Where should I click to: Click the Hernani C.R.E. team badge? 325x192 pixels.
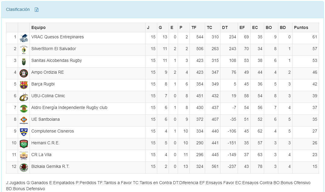tap(24, 144)
